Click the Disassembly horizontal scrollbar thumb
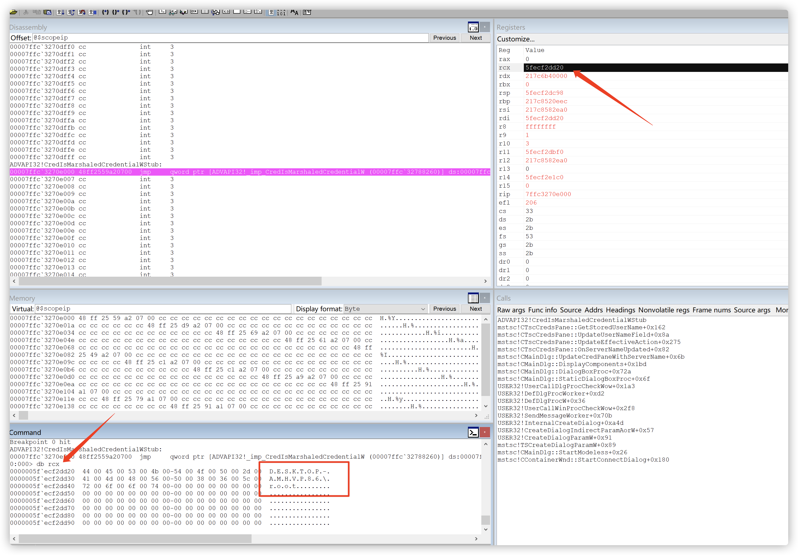Screen dimensions: 798x555 click(170, 281)
